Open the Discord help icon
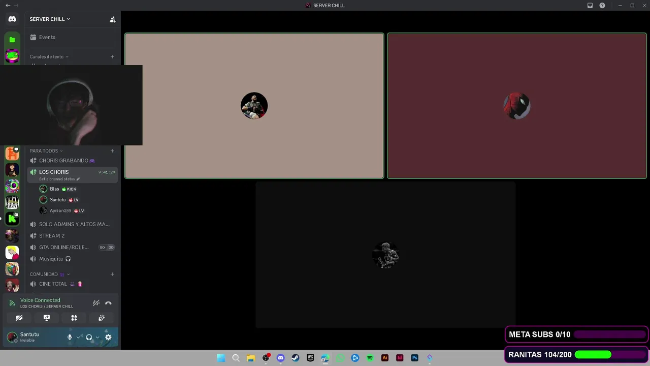 [x=602, y=6]
